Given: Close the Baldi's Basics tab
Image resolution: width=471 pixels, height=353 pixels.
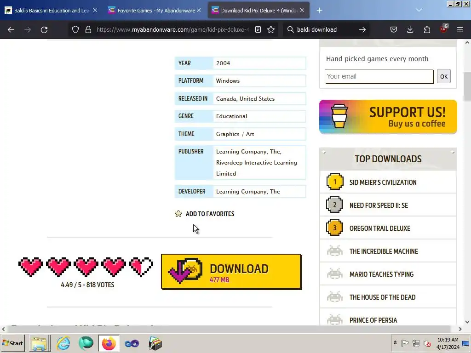Looking at the screenshot, I should [x=95, y=10].
